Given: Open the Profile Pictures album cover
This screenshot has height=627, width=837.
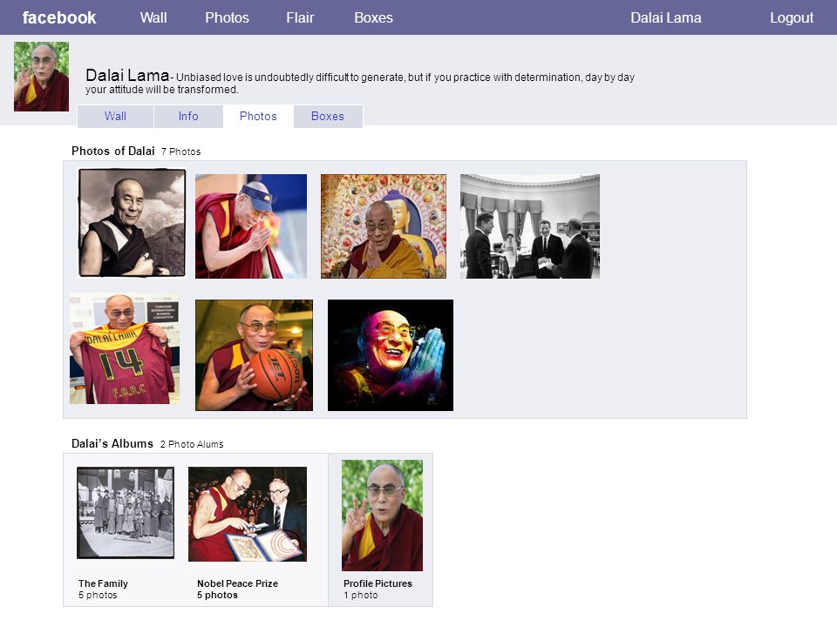Looking at the screenshot, I should click(x=382, y=516).
